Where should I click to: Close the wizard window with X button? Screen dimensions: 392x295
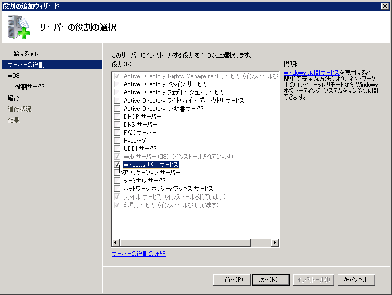click(385, 6)
